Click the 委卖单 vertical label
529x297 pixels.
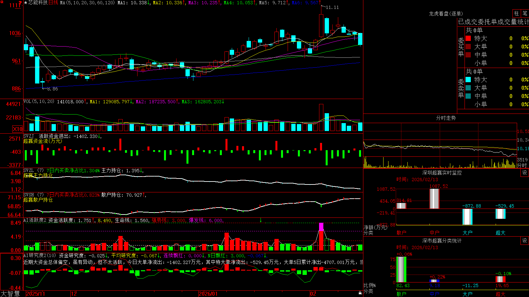click(x=461, y=88)
